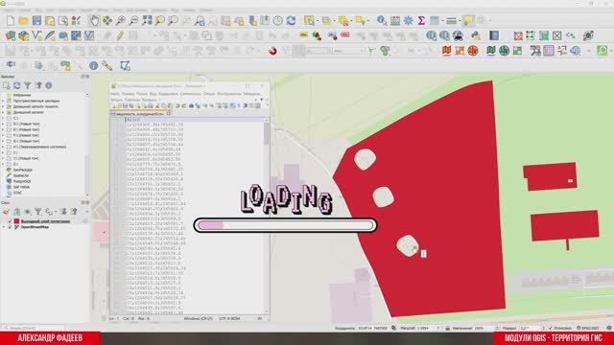The image size is (614, 345).
Task: Click the Zoom Full extent tool
Action: (147, 20)
